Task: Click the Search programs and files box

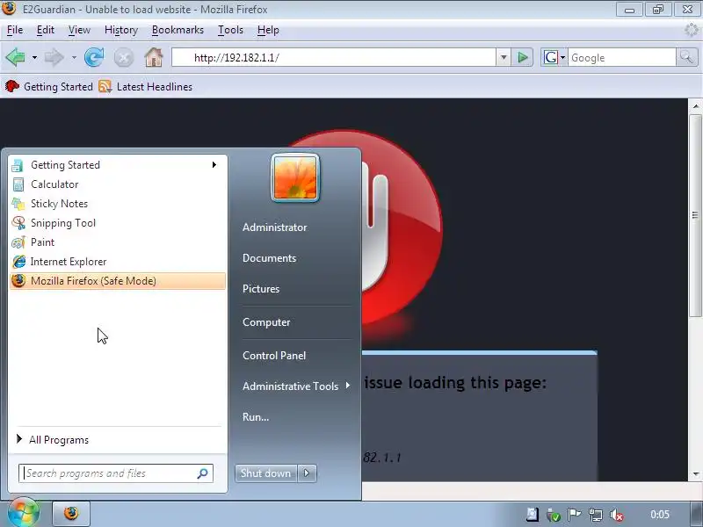Action: point(116,473)
